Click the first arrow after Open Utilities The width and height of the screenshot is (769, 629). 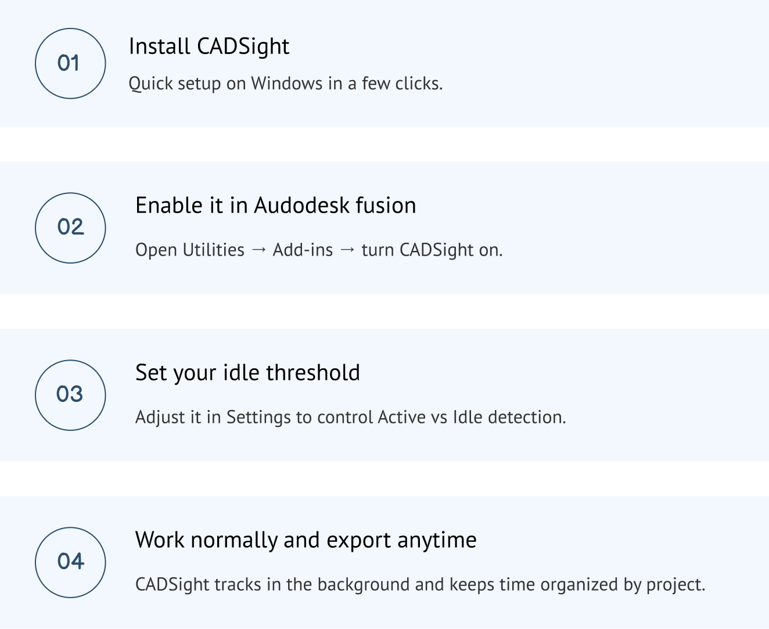pyautogui.click(x=259, y=250)
